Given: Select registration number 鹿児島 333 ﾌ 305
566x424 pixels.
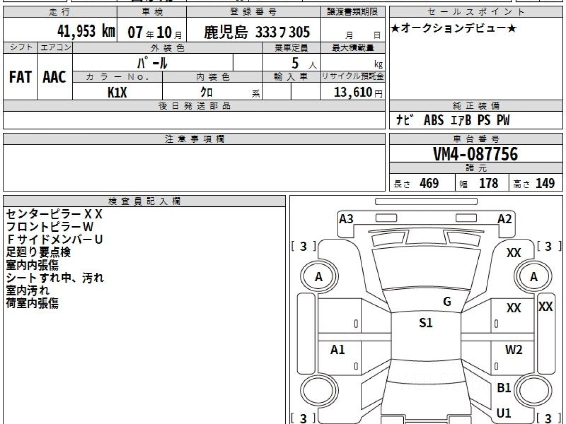Looking at the screenshot, I should [x=257, y=32].
